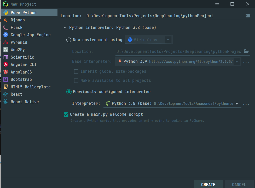The width and height of the screenshot is (255, 188).
Task: Click the Scientific grid icon
Action: pos(6,57)
